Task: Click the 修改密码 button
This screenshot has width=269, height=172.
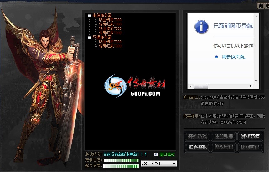Action: pyautogui.click(x=224, y=147)
